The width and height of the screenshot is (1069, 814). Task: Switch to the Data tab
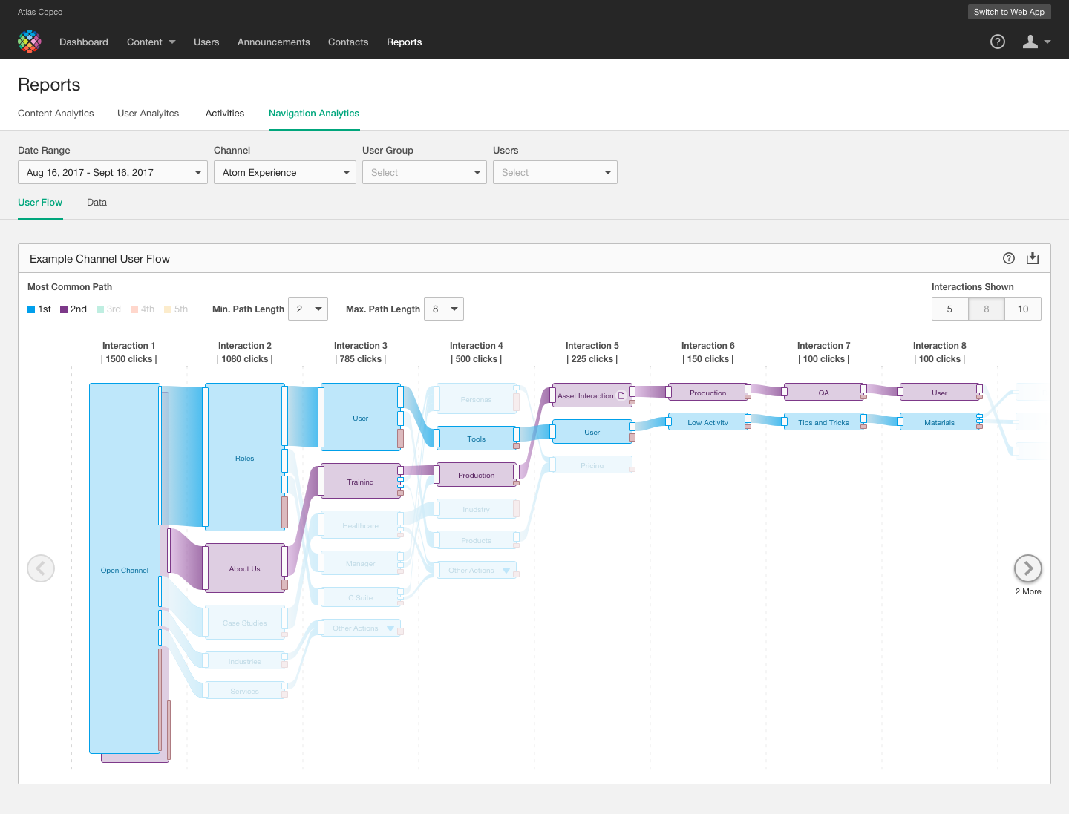coord(97,202)
